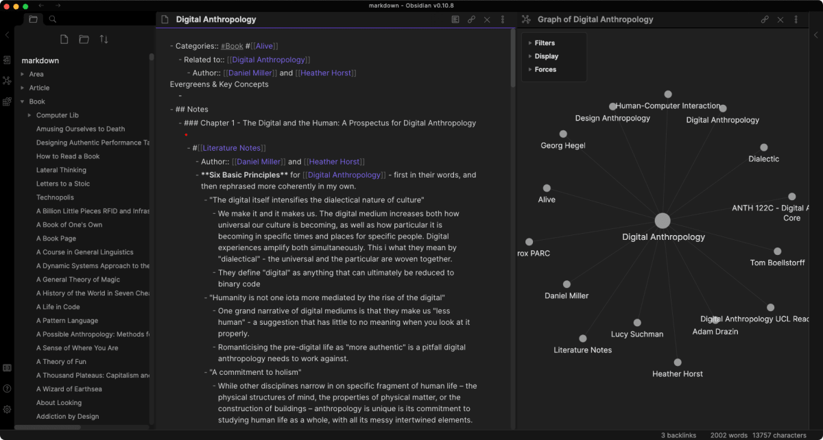The width and height of the screenshot is (823, 440).
Task: Close the Digital Anthropology note pane
Action: (487, 20)
